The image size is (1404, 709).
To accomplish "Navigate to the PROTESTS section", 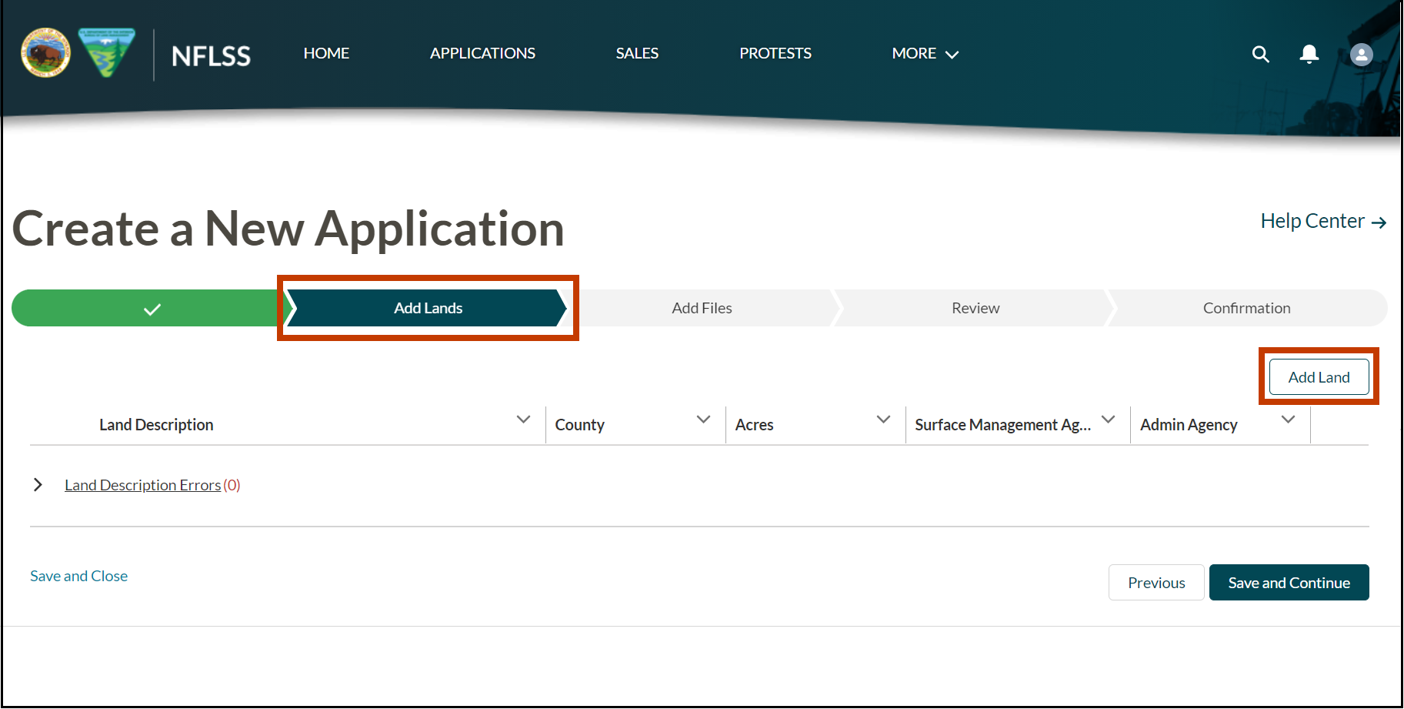I will [x=775, y=53].
